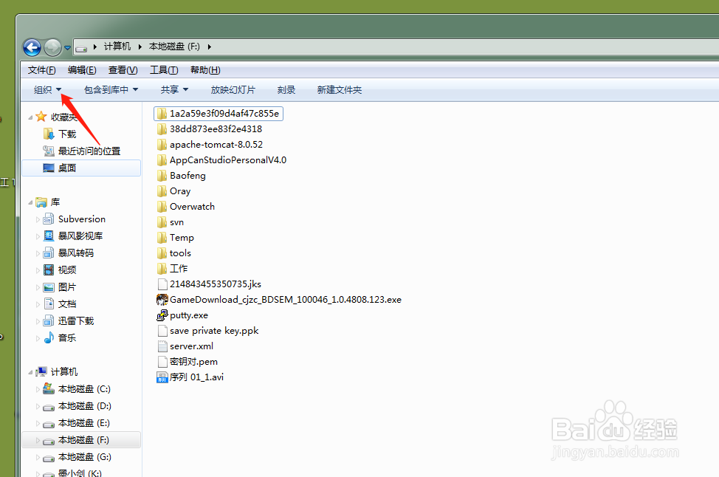719x477 pixels.
Task: Select the Temp folder
Action: tap(176, 238)
